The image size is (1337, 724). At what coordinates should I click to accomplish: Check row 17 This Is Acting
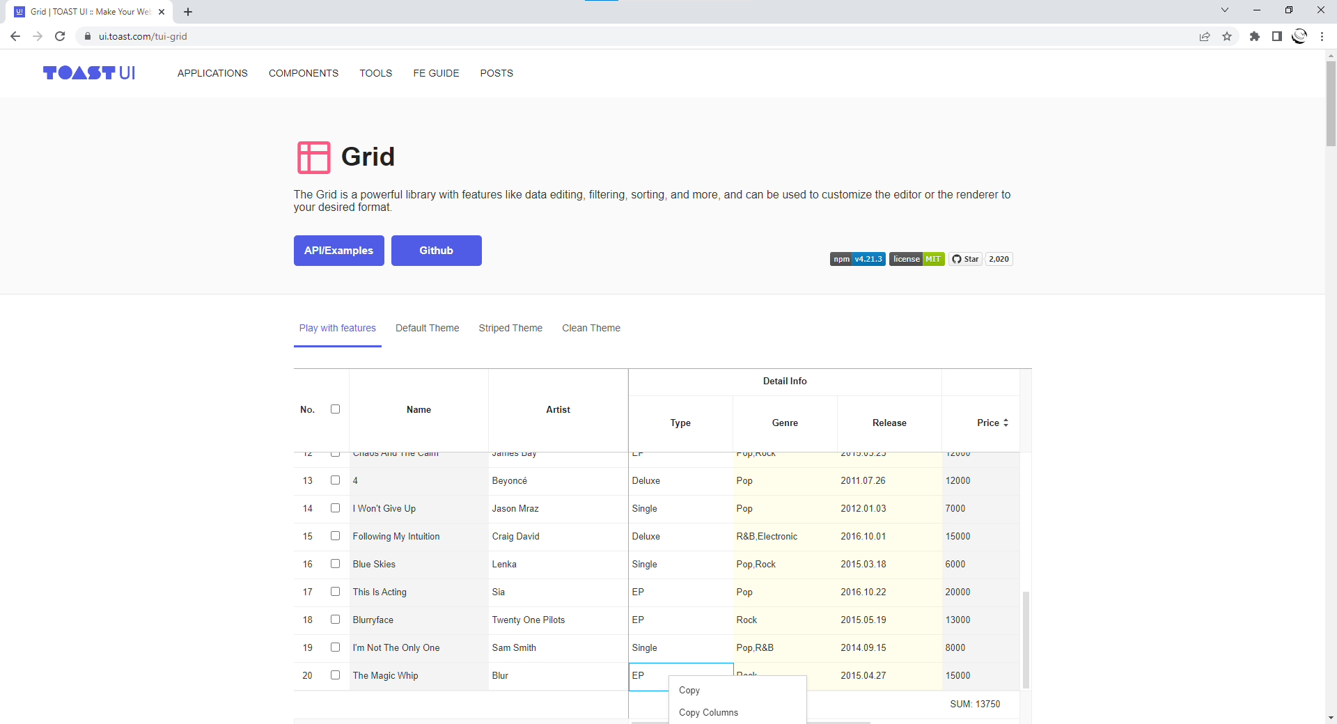point(336,592)
